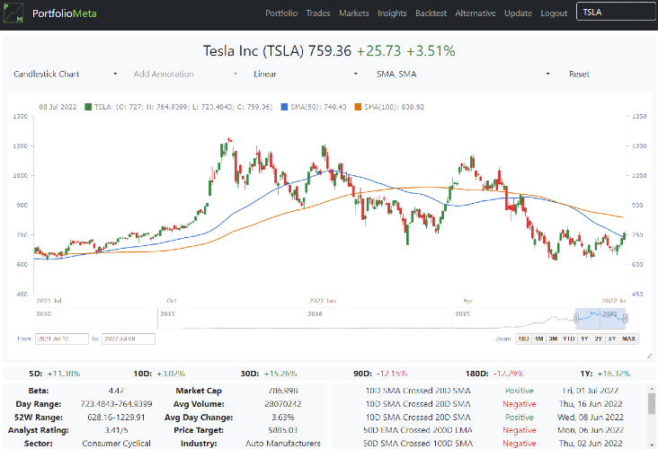Click the Auto Manufacturers industry value

(x=283, y=443)
